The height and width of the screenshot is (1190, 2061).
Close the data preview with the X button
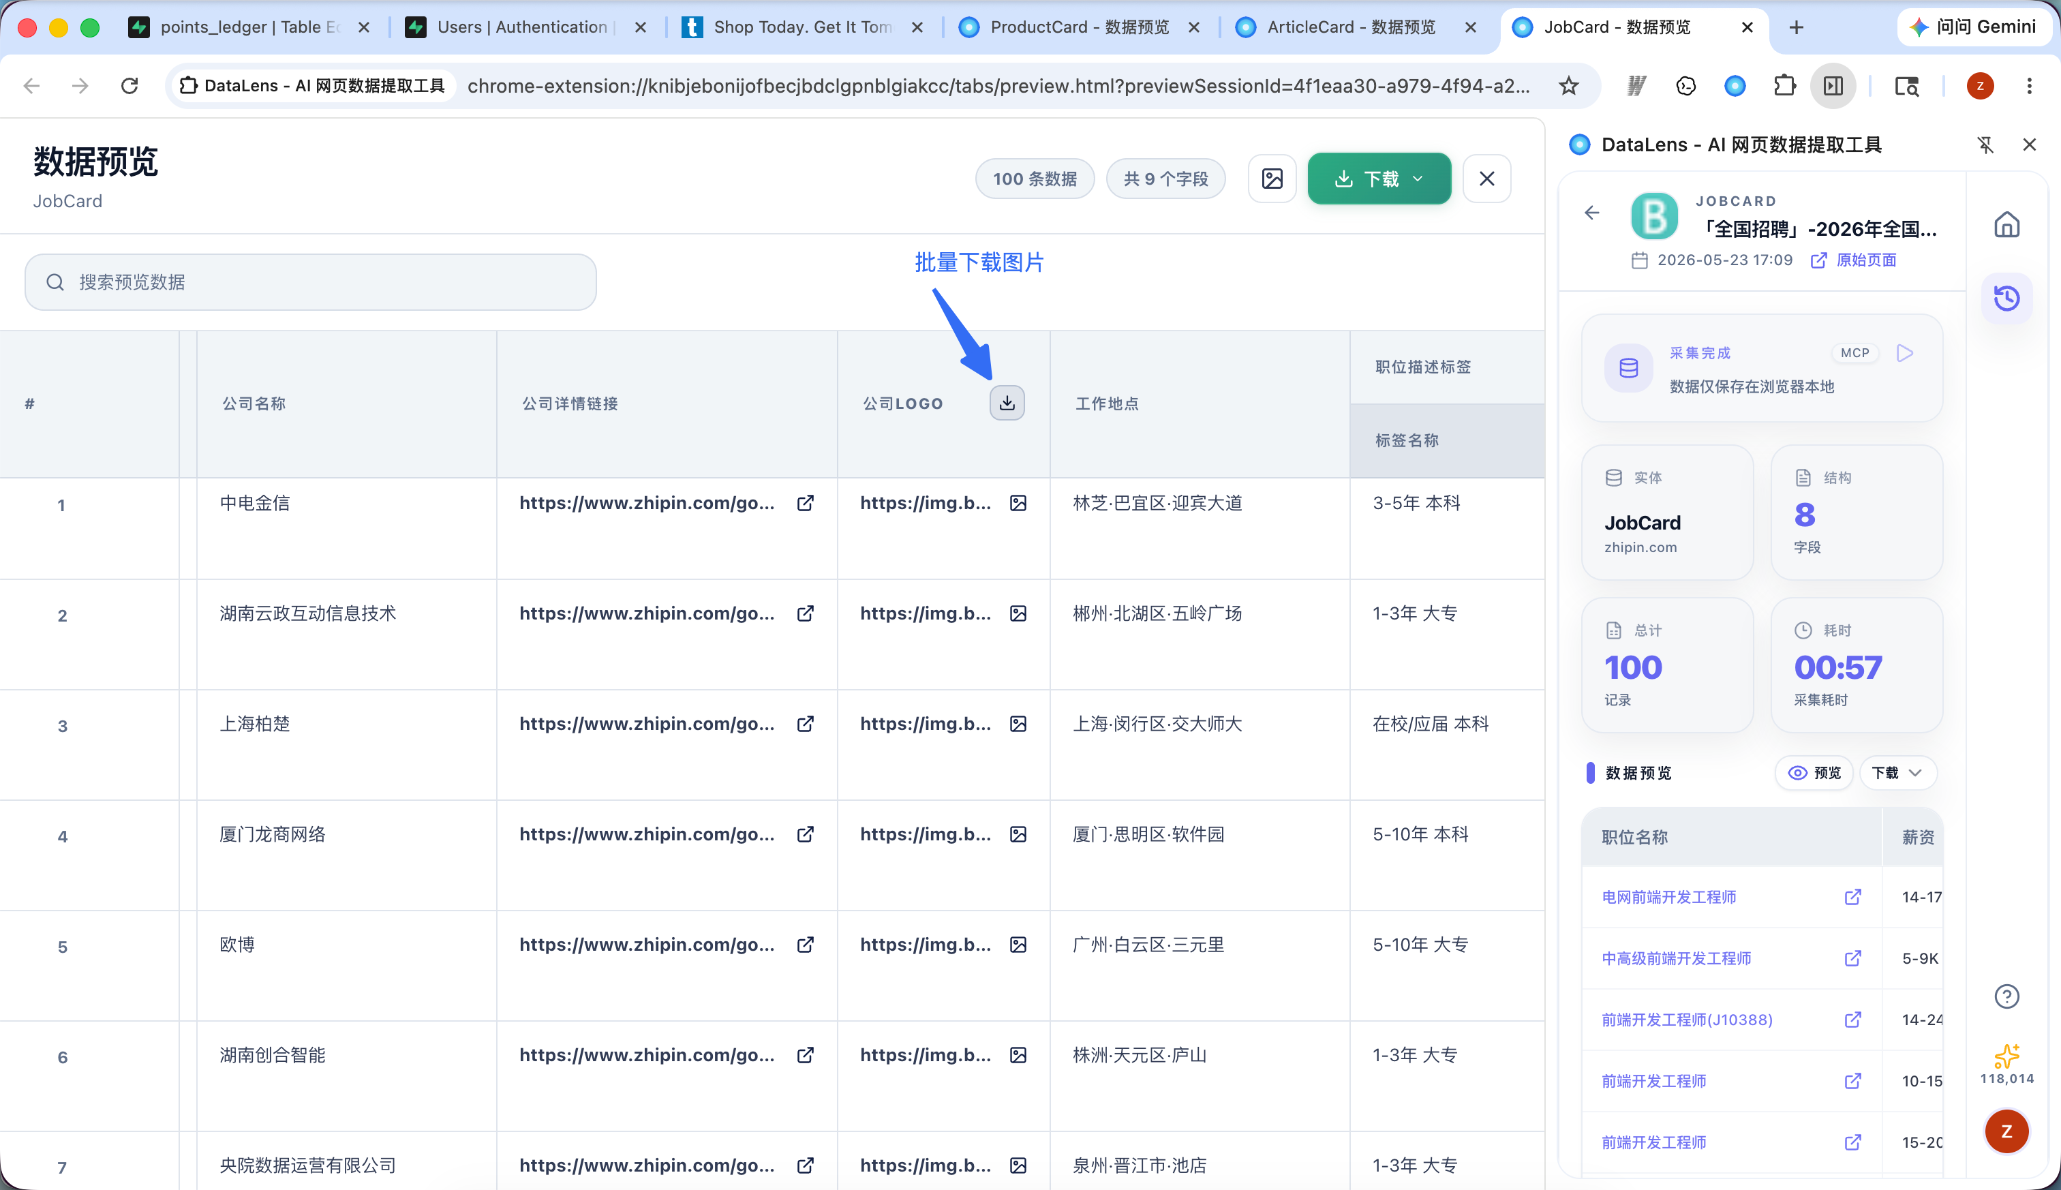coord(1486,178)
